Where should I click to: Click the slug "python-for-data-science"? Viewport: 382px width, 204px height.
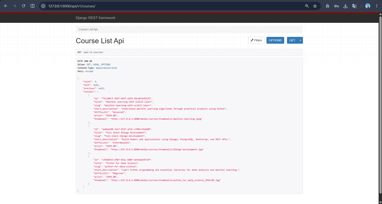click(121, 167)
